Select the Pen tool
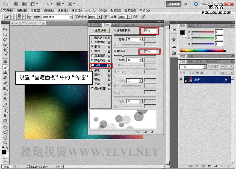The width and height of the screenshot is (236, 169). point(5,105)
